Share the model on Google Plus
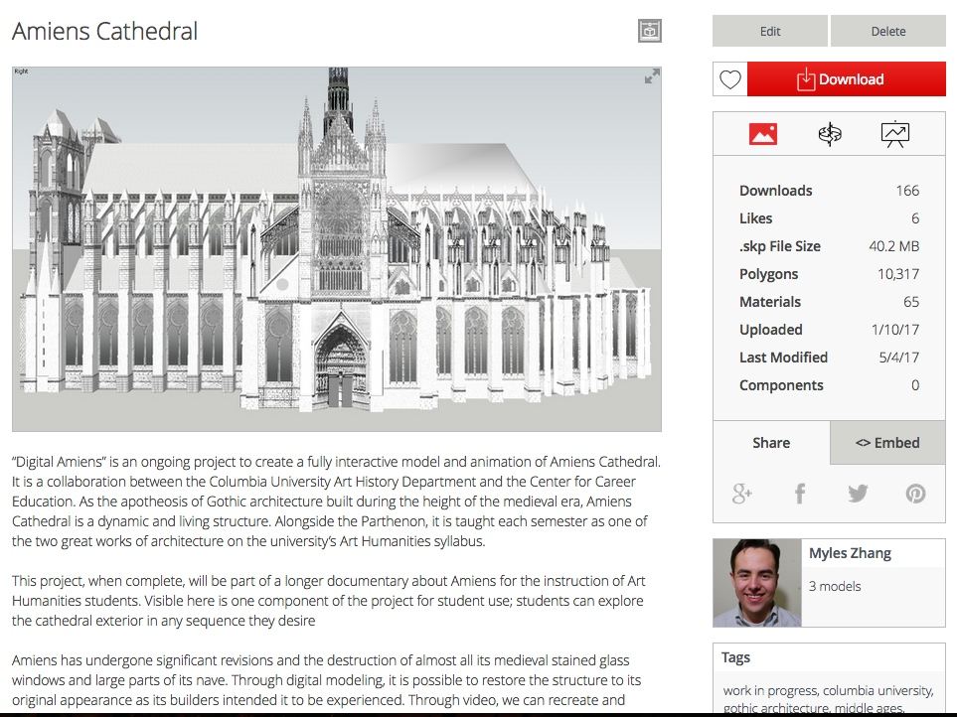Image resolution: width=957 pixels, height=717 pixels. [x=741, y=494]
